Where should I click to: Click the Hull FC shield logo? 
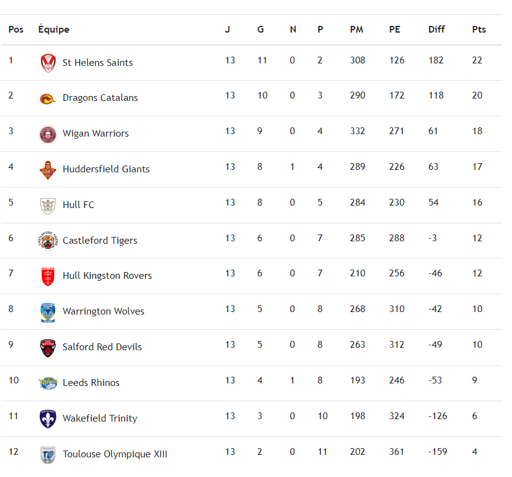[x=48, y=205]
